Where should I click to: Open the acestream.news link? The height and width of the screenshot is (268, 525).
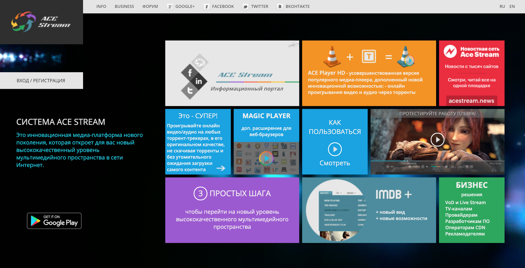(472, 101)
